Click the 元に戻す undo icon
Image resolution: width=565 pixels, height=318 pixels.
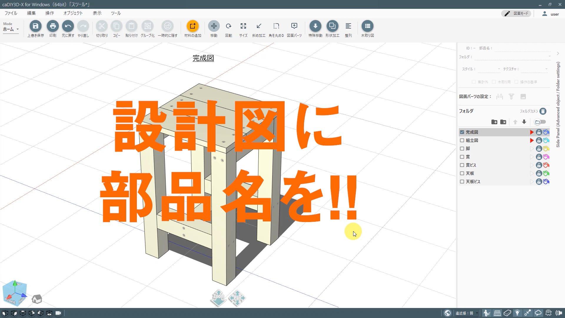pos(68,26)
